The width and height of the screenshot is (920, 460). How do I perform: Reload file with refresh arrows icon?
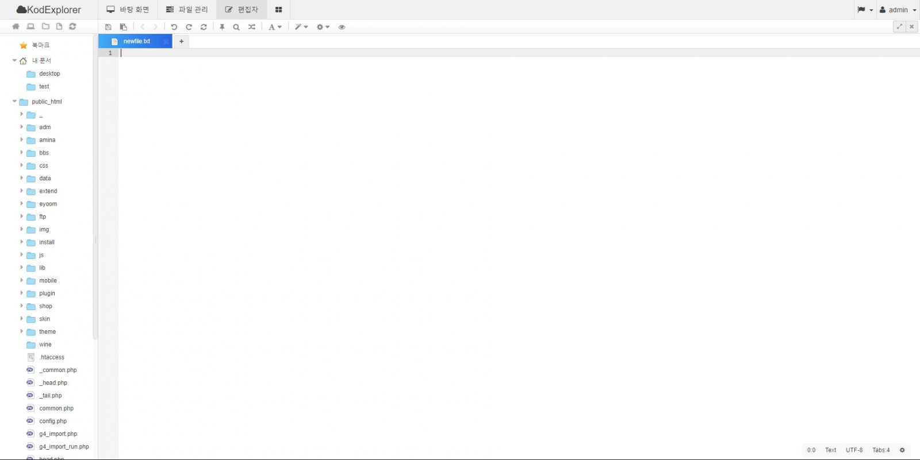(x=204, y=27)
